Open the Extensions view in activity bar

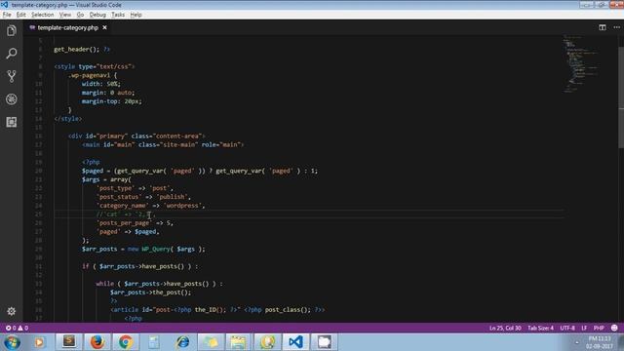click(11, 122)
